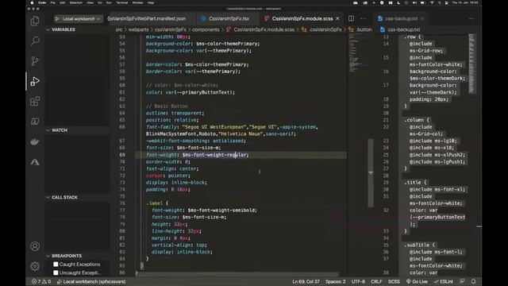Screen dimensions: 508x286
Task: Close the CssVarsInSpFx.module.scss tab
Action: click(337, 18)
